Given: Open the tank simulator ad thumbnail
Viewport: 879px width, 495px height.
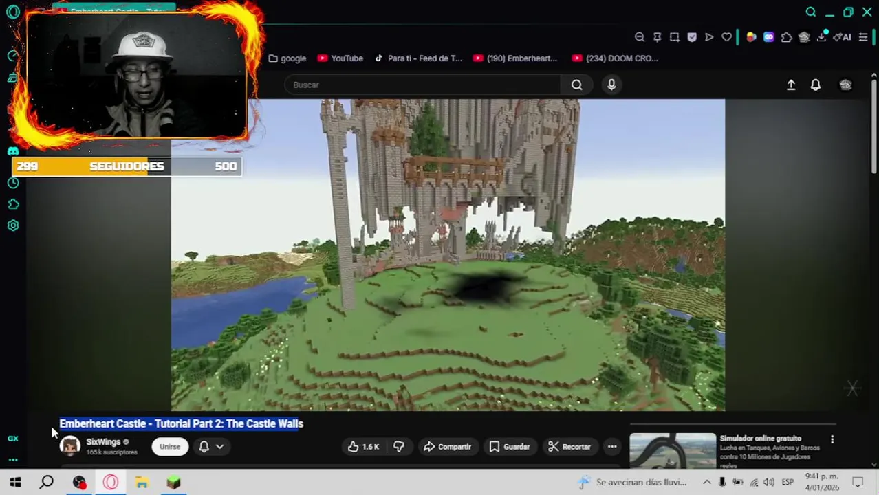Looking at the screenshot, I should click(673, 450).
